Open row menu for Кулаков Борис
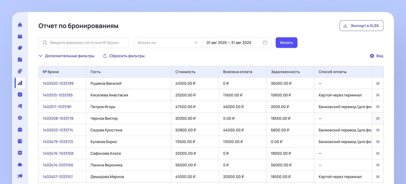The height and width of the screenshot is (184, 406). point(378,142)
